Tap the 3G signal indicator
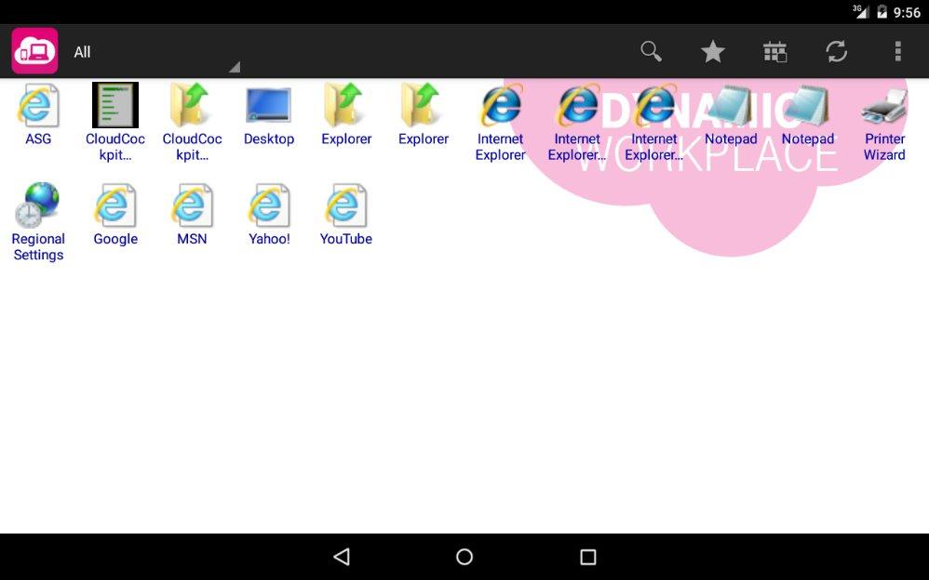Viewport: 929px width, 580px height. [861, 11]
